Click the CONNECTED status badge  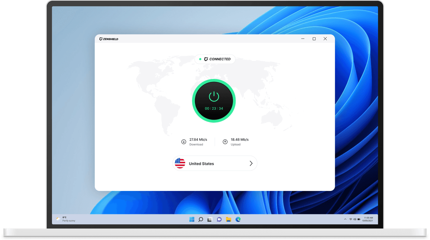click(215, 59)
